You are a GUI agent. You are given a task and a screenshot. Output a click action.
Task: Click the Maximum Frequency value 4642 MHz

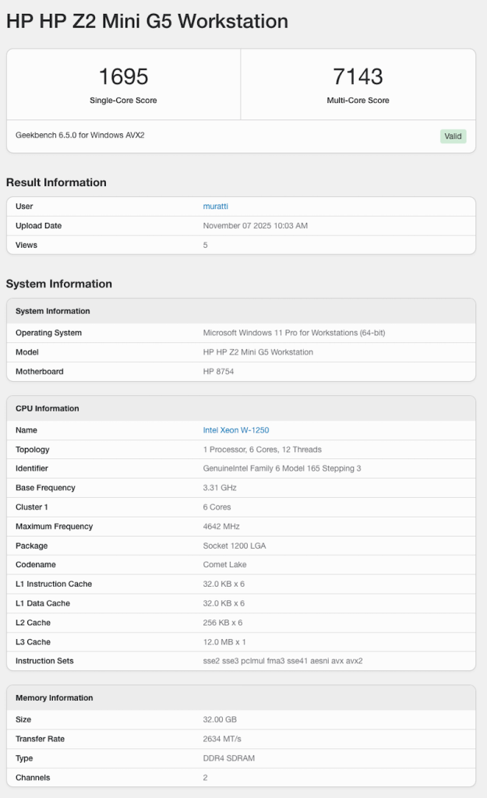[221, 527]
